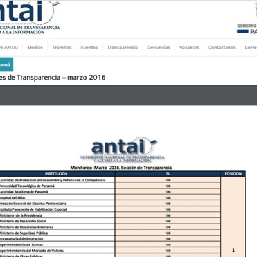Click the % column header
Image resolution: width=257 pixels, height=257 pixels.
(x=168, y=173)
